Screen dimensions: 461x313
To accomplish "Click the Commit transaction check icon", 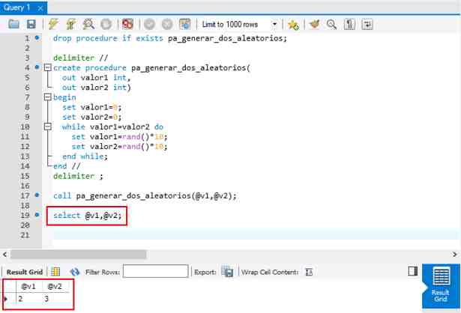I will pos(149,24).
